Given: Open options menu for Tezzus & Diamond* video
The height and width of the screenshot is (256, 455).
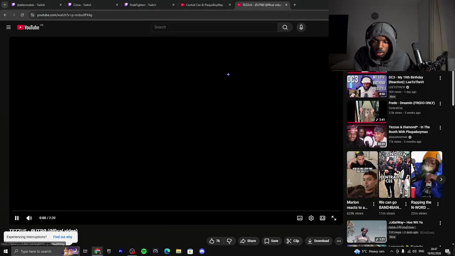Looking at the screenshot, I should tap(440, 128).
